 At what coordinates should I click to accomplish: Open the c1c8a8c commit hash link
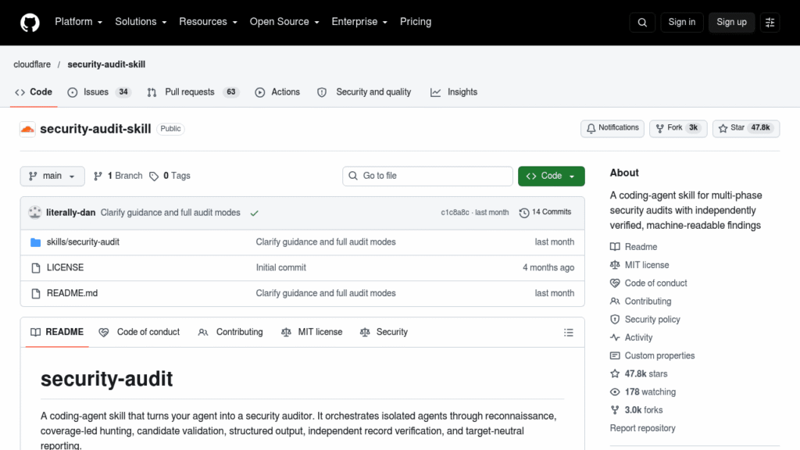coord(455,212)
